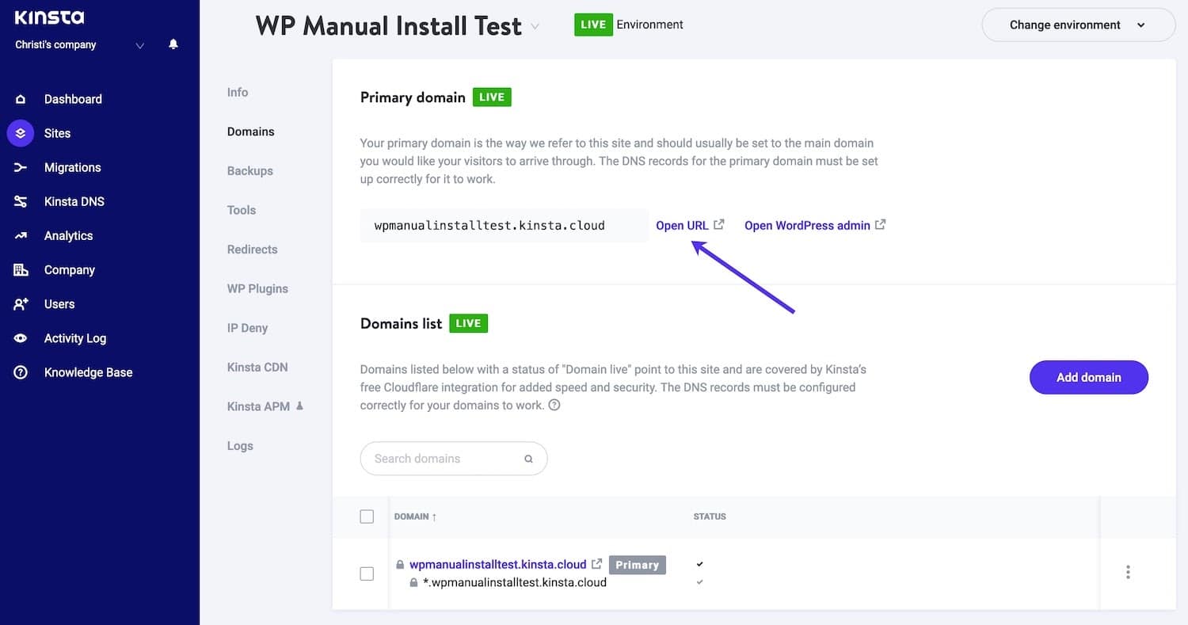
Task: Click the Kinsta DNS sidebar icon
Action: (21, 201)
